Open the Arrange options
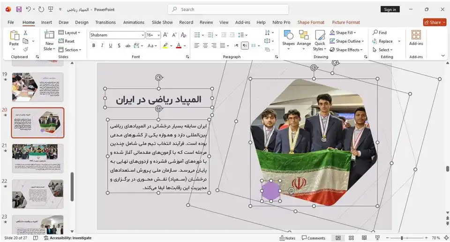Screen dimensions: 450x242 [x=304, y=40]
